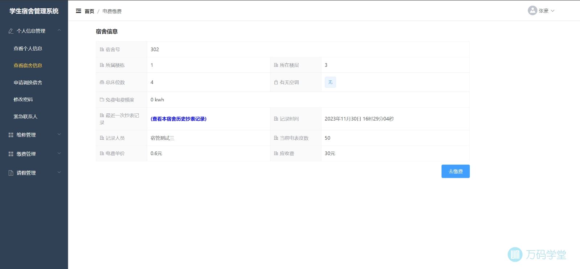
Task: Collapse the 个人信息管理 menu chevron
Action: tap(59, 31)
